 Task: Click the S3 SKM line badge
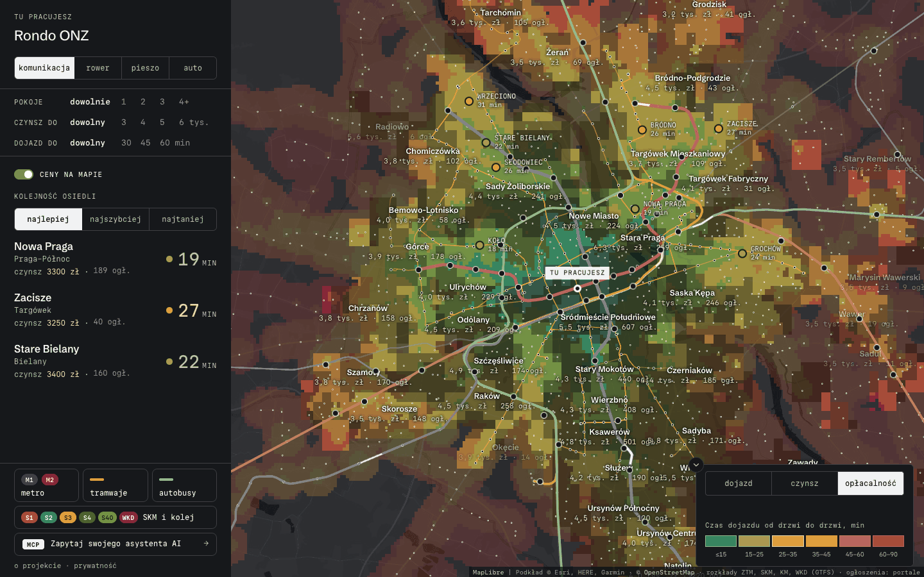[x=68, y=517]
